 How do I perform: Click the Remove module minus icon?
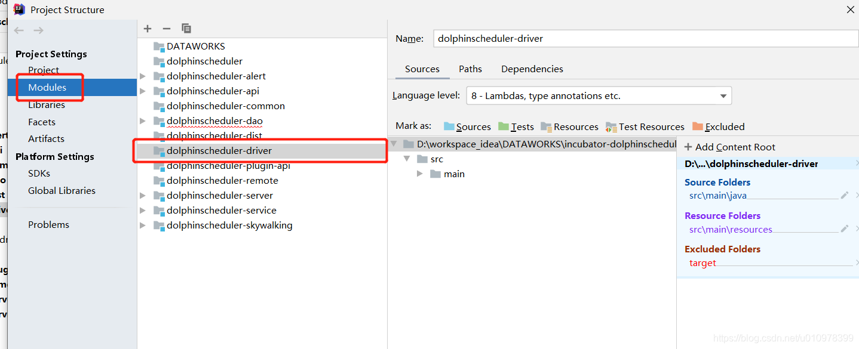tap(167, 28)
